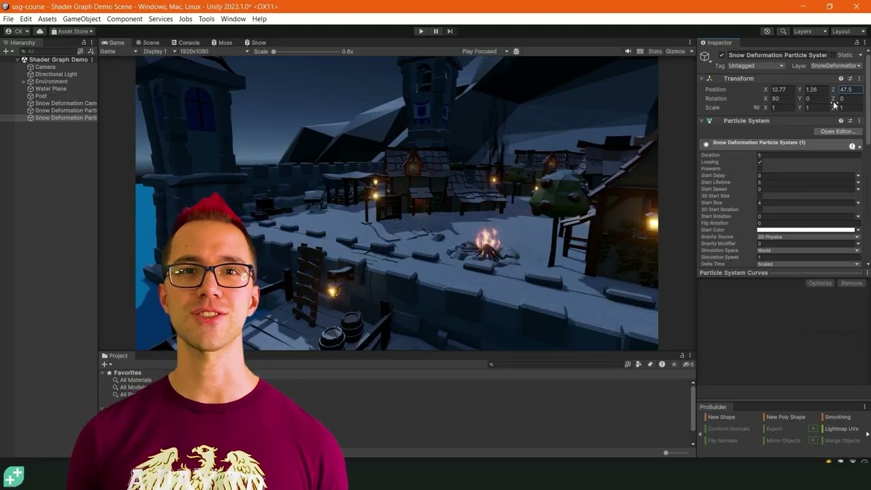This screenshot has width=871, height=490.
Task: Open the Game view panel options menu
Action: coord(691,42)
